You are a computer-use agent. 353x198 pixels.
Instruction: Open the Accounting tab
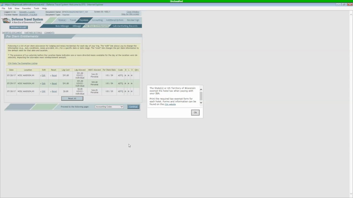coord(97,20)
